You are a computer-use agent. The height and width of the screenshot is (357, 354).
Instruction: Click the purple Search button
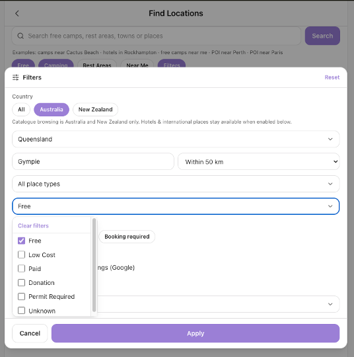pyautogui.click(x=322, y=36)
